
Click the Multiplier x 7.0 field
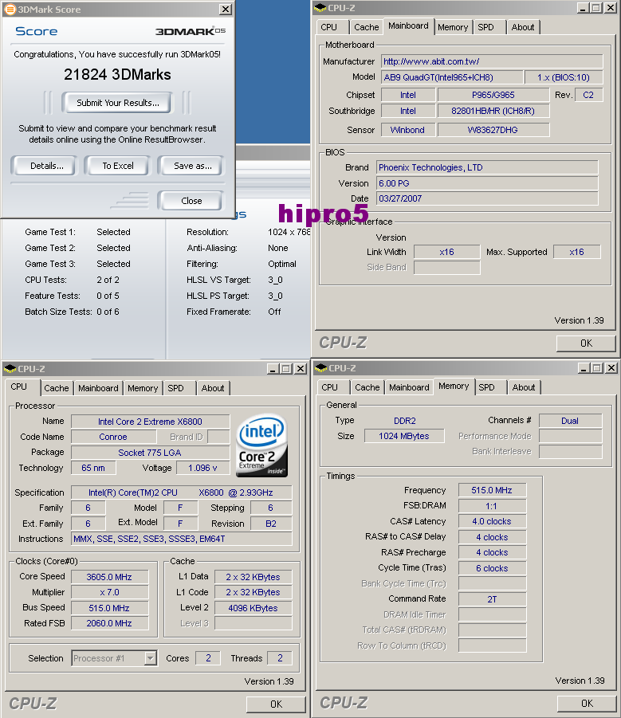tap(109, 592)
